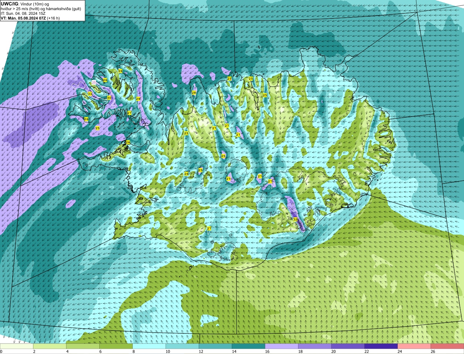This screenshot has height=354, width=464.
Task: Click the color scale tick number 2
Action: tap(34, 351)
